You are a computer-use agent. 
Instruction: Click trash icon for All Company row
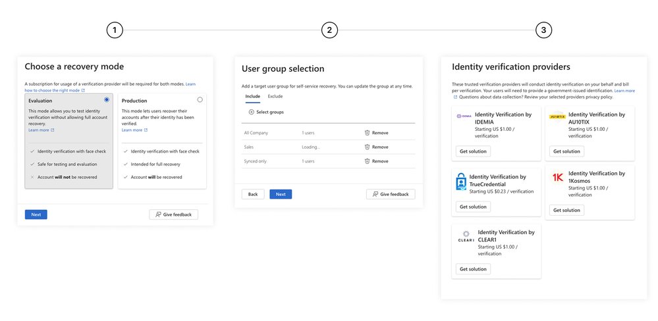click(x=367, y=133)
